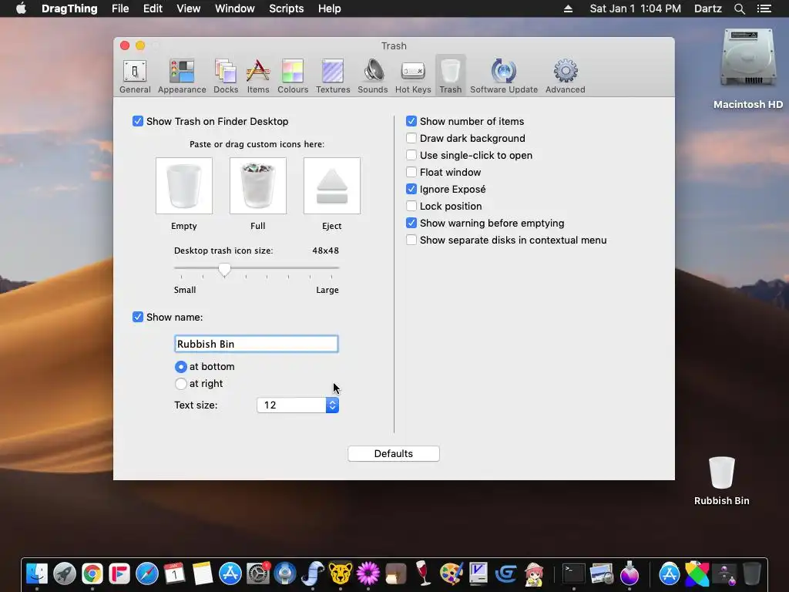
Task: Open Launchpad from the Dock
Action: (65, 573)
